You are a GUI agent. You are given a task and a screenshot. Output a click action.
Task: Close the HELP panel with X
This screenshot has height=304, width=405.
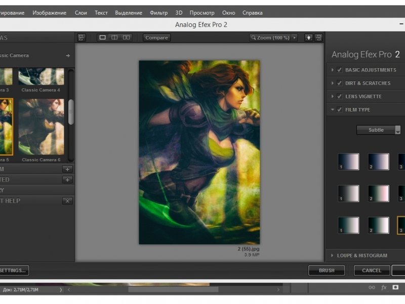[67, 201]
